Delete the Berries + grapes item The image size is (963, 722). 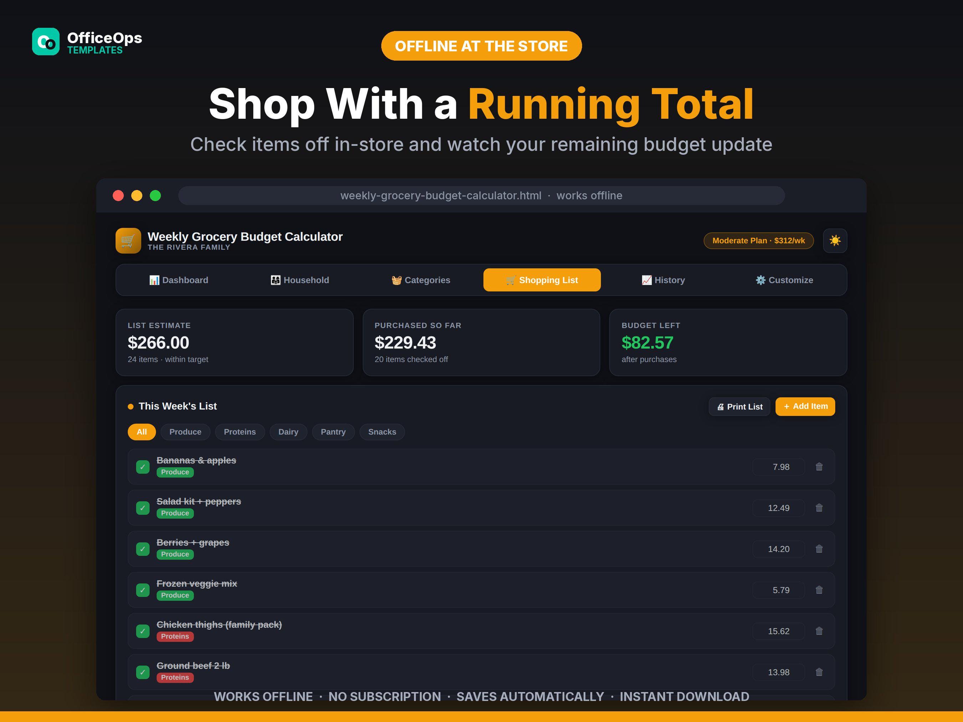point(819,549)
